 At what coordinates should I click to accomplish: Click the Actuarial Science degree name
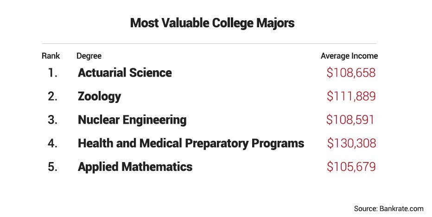(125, 72)
